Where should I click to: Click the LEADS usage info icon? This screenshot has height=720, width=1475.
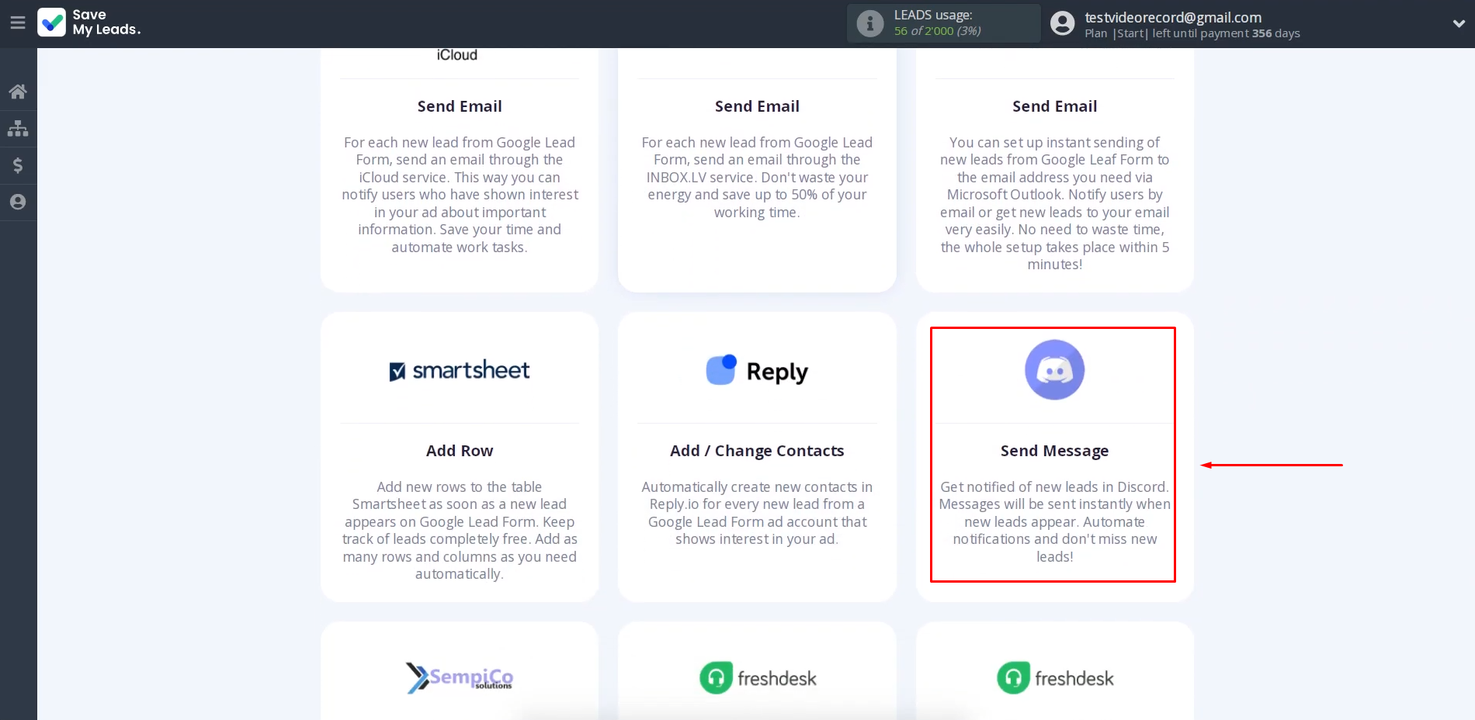[x=870, y=23]
